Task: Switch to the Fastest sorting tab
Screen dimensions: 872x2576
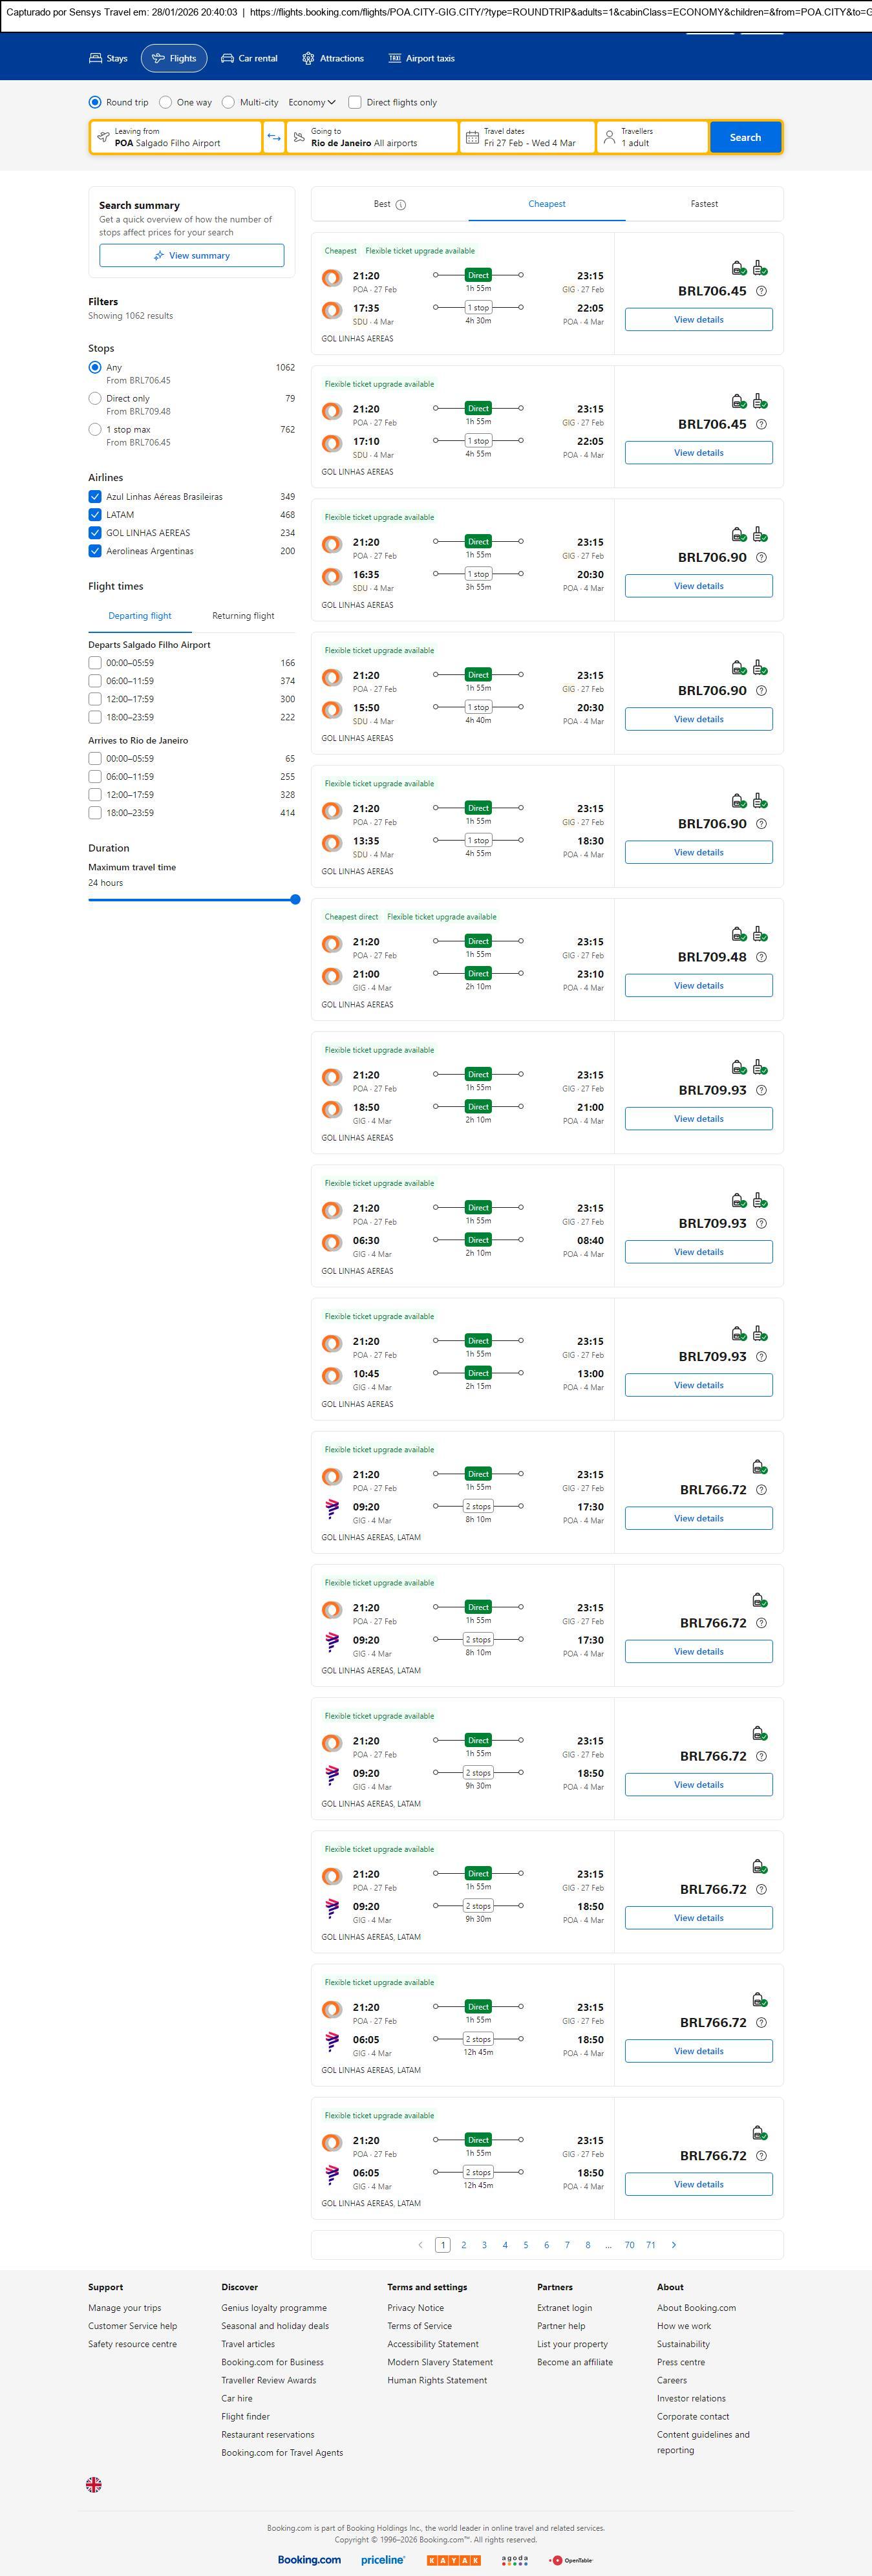Action: tap(704, 204)
